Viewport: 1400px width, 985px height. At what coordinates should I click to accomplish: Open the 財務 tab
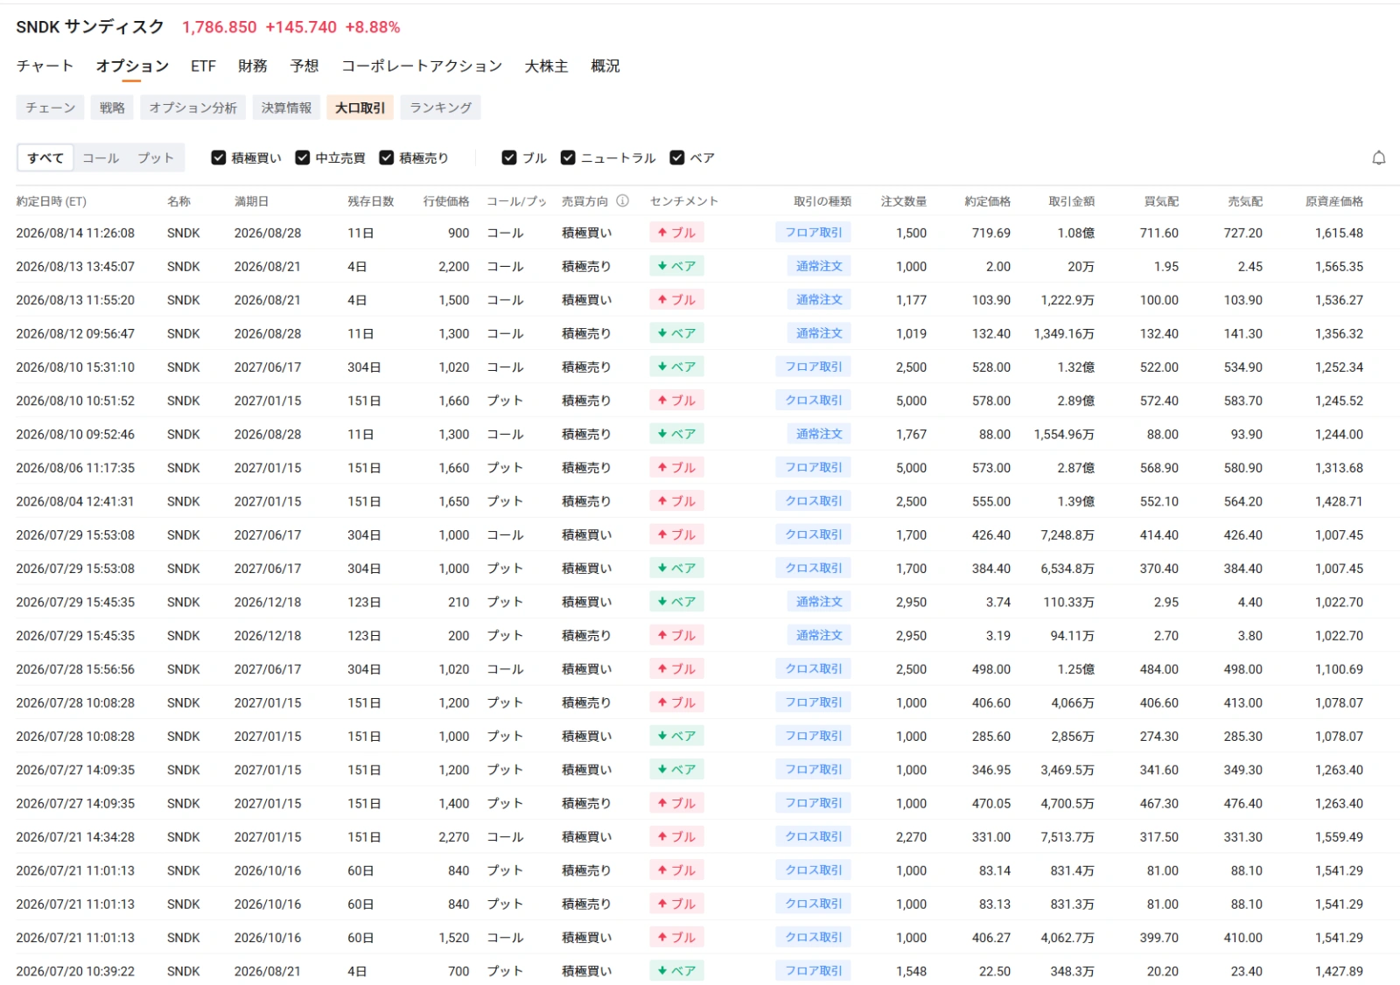coord(253,66)
